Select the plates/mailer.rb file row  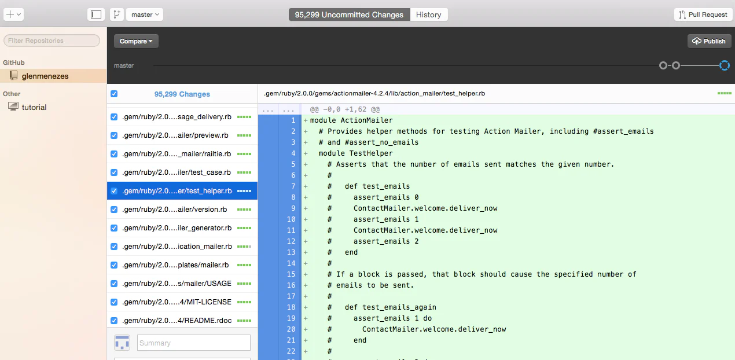(182, 265)
